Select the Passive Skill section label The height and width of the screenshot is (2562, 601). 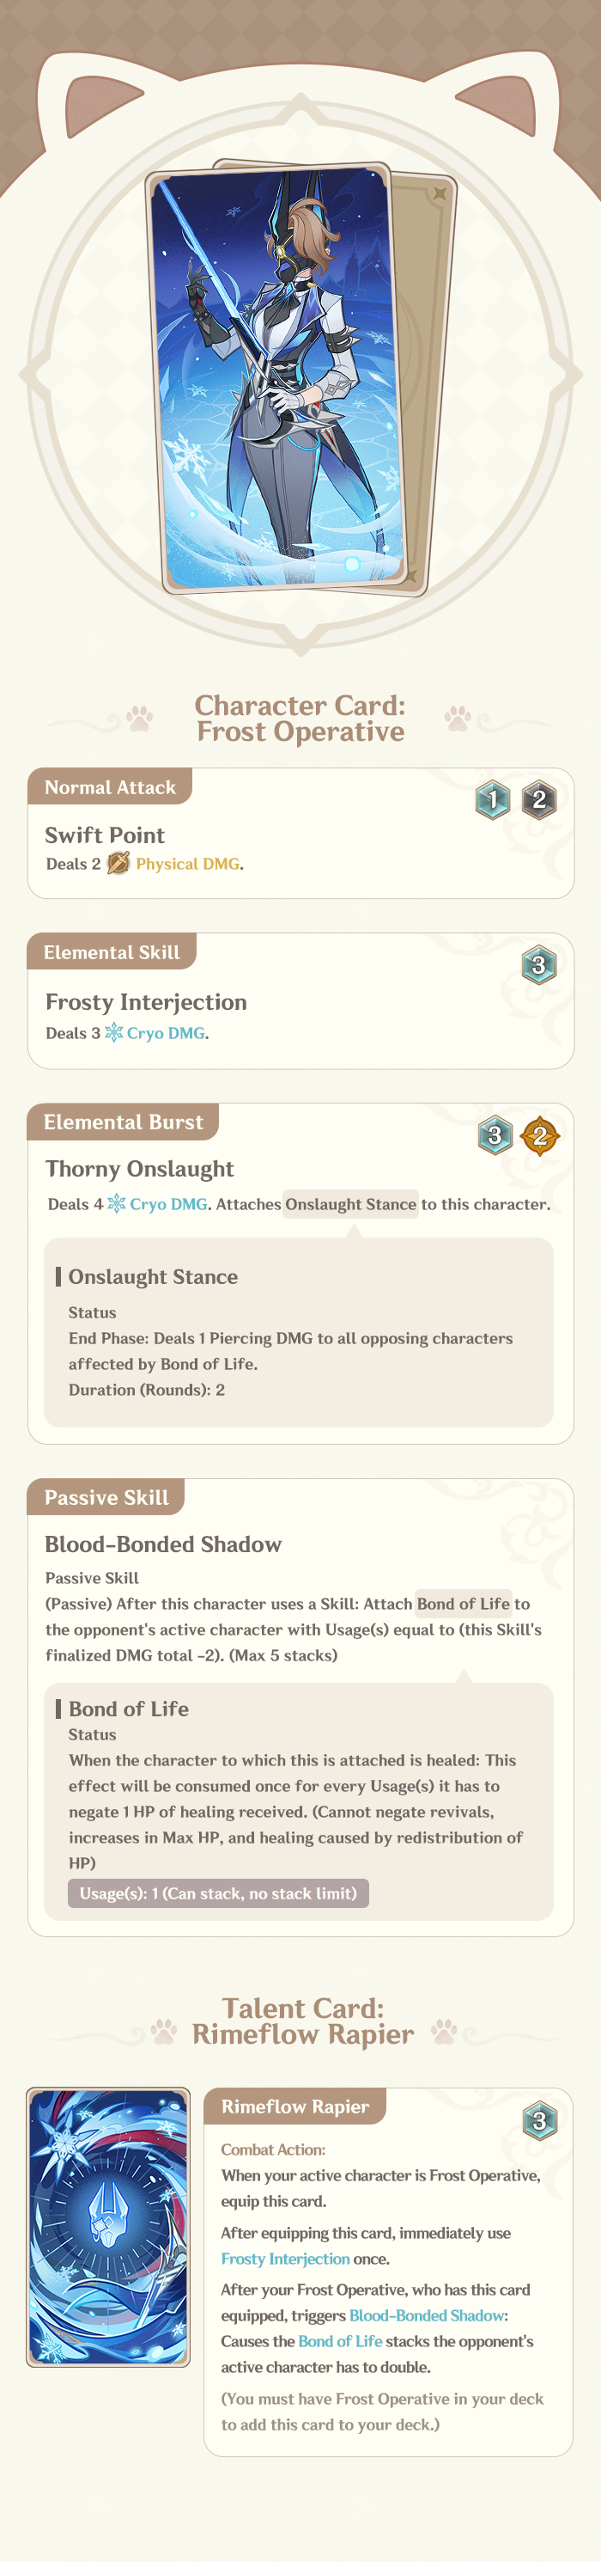(x=106, y=1498)
